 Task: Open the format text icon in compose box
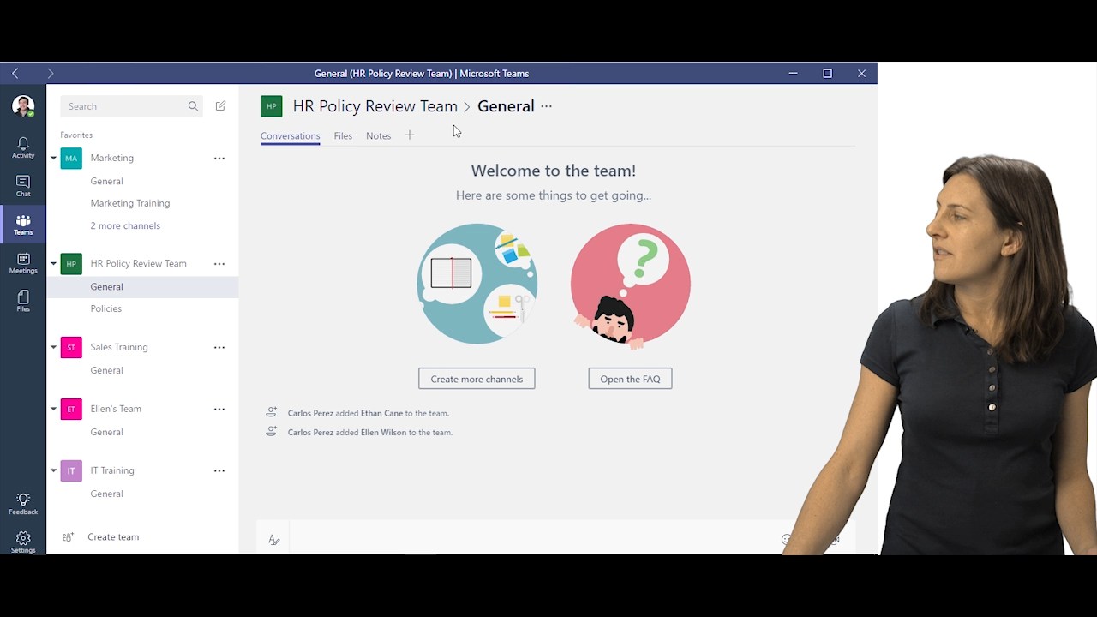[274, 540]
